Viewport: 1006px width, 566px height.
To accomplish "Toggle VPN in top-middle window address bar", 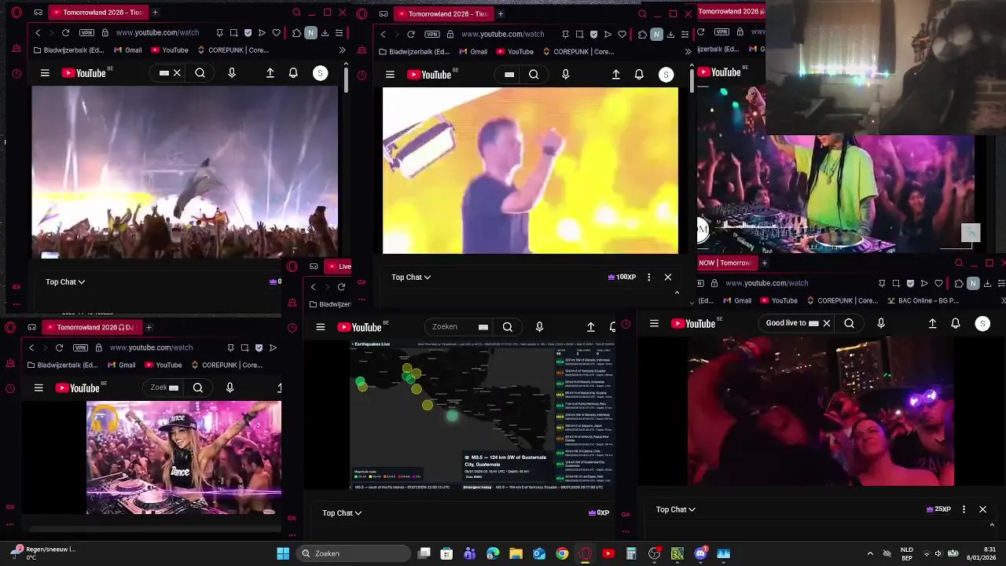I will (x=431, y=35).
